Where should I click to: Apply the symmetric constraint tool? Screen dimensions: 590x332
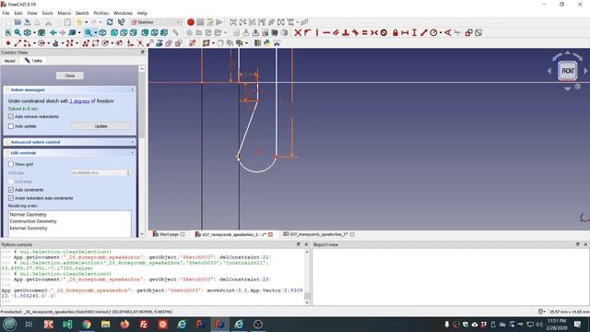(374, 33)
